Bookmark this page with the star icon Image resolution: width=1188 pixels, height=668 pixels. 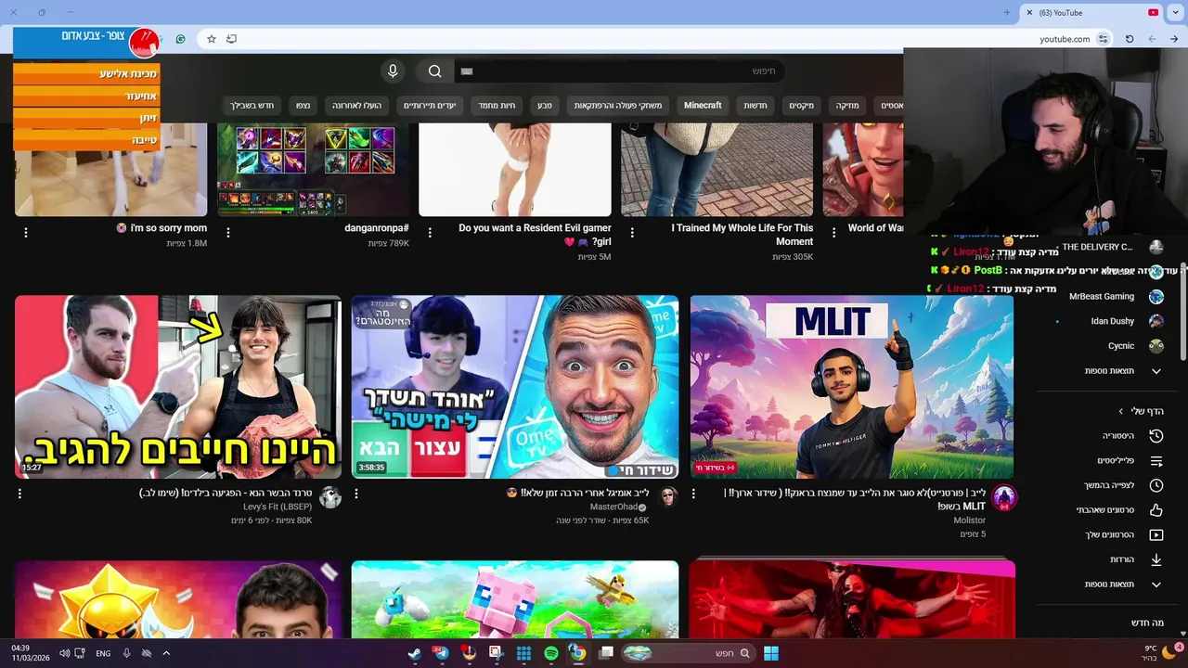tap(212, 39)
